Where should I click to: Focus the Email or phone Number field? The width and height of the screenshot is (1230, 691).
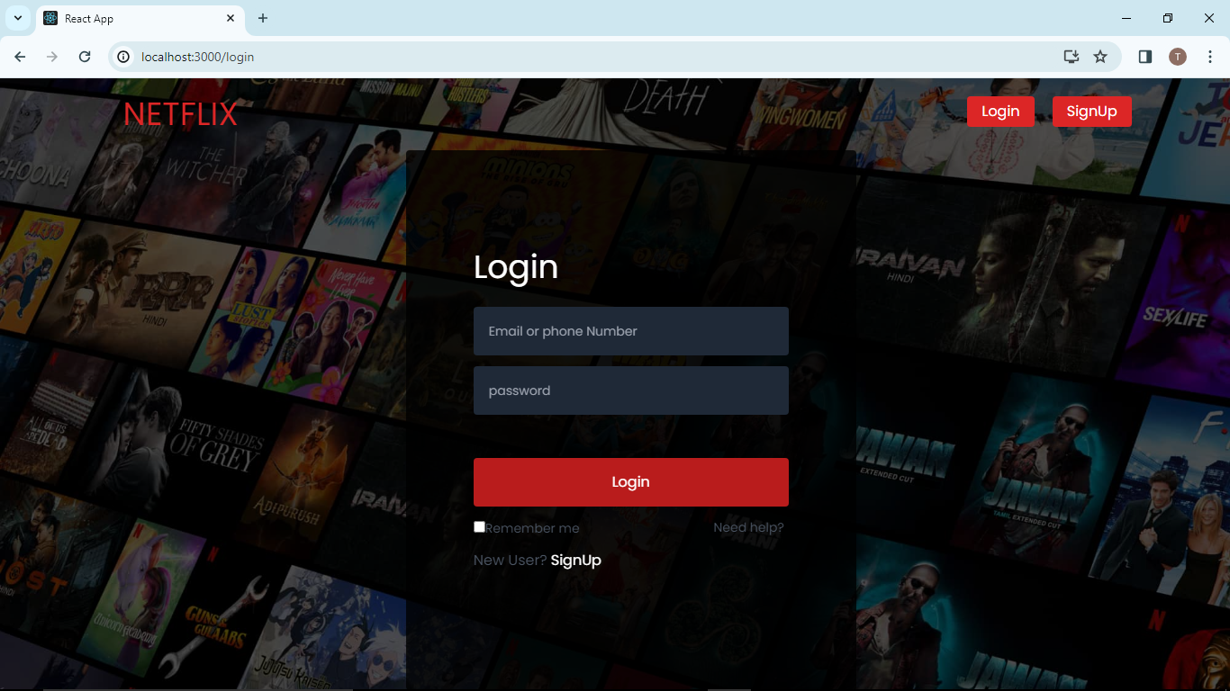(630, 331)
